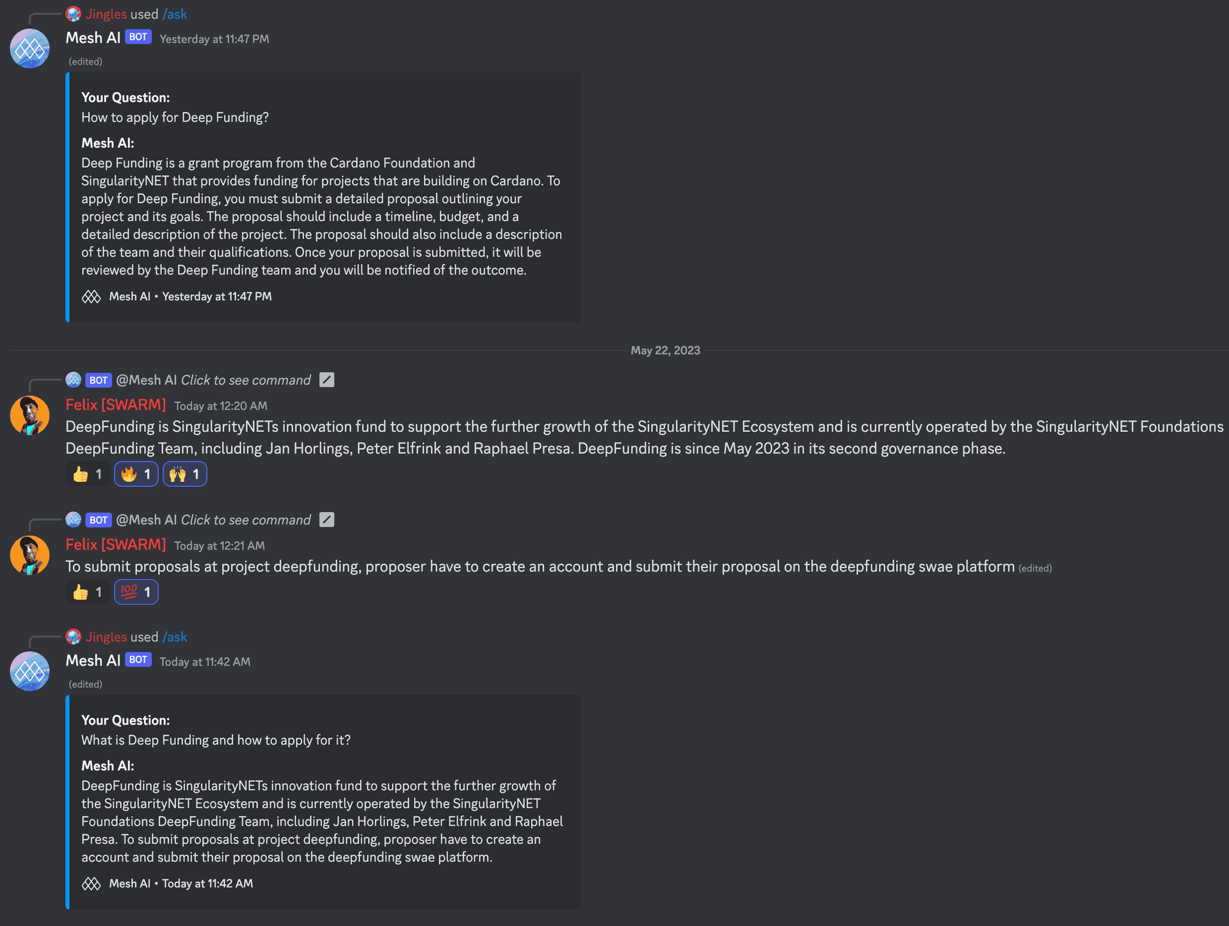Click Felix avatar on 12:20 AM message
Viewport: 1229px width, 926px height.
[x=29, y=415]
